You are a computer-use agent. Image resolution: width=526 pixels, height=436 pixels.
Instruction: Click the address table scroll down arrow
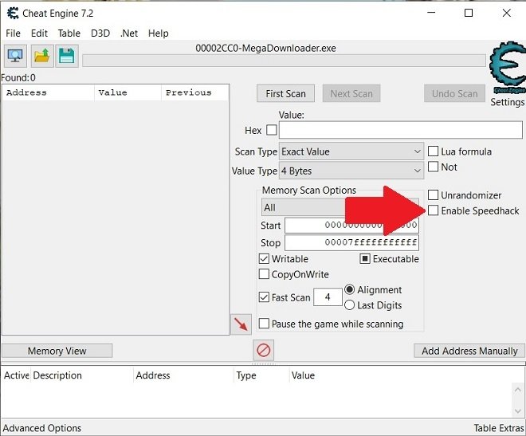pyautogui.click(x=517, y=410)
